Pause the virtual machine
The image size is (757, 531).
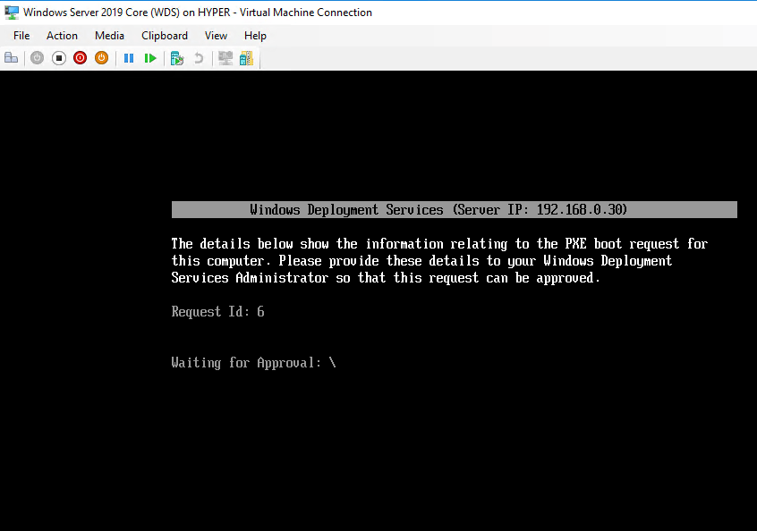pyautogui.click(x=129, y=58)
